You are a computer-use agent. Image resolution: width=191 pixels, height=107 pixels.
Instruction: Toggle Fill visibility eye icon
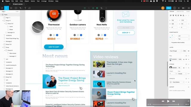coord(186,59)
